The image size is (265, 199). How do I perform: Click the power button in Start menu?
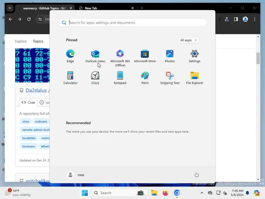(x=197, y=175)
